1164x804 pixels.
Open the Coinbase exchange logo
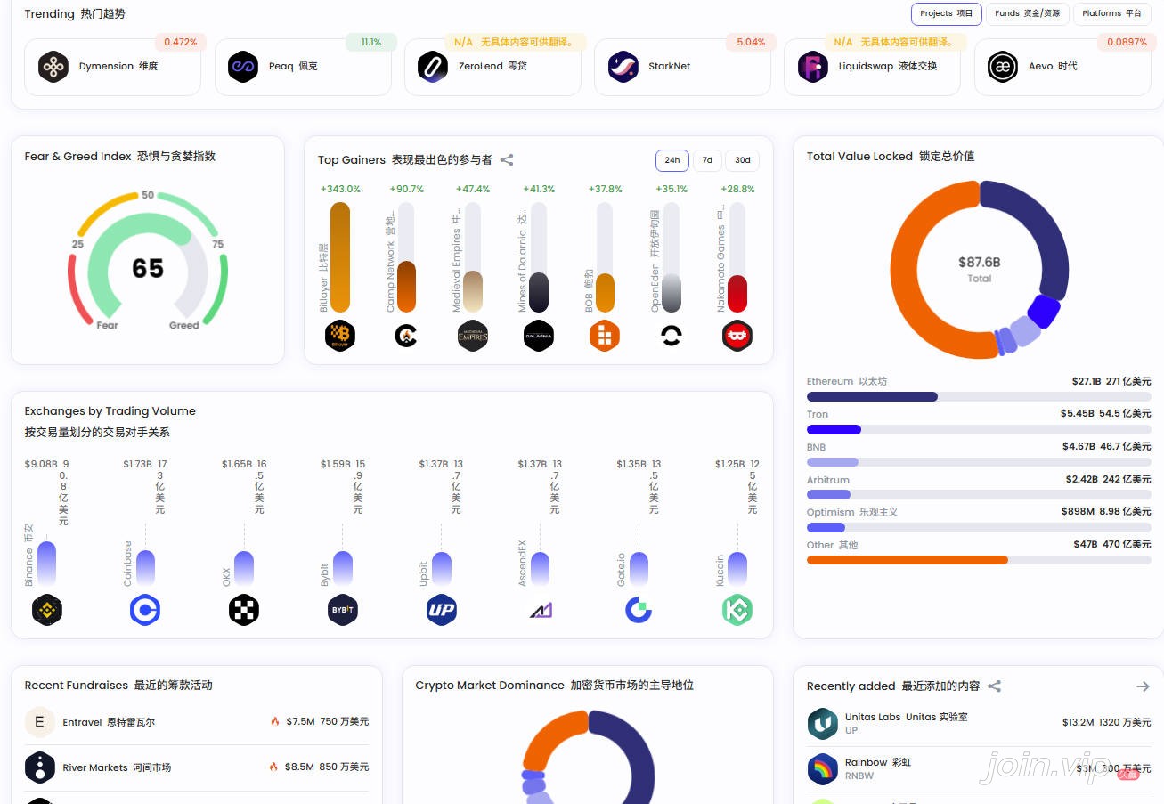click(x=145, y=610)
